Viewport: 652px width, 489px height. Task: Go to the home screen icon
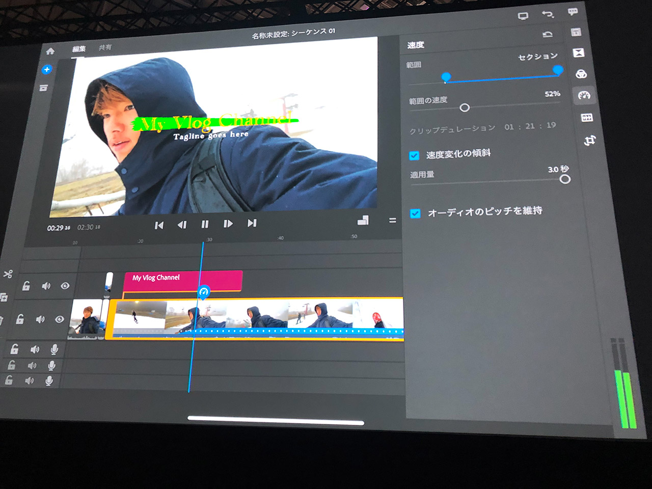coord(50,51)
